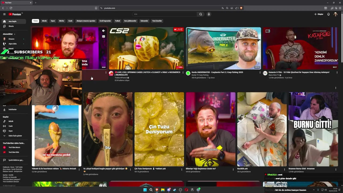The image size is (343, 193).
Task: Open options for Çin Tuzu Deniyorum short
Action: tap(182, 169)
